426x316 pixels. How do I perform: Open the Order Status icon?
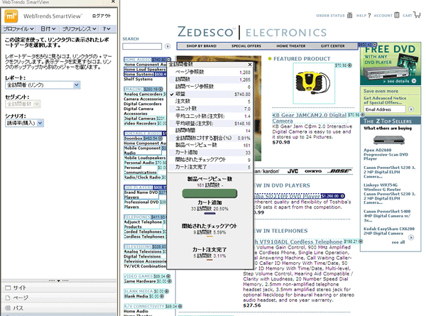349,15
